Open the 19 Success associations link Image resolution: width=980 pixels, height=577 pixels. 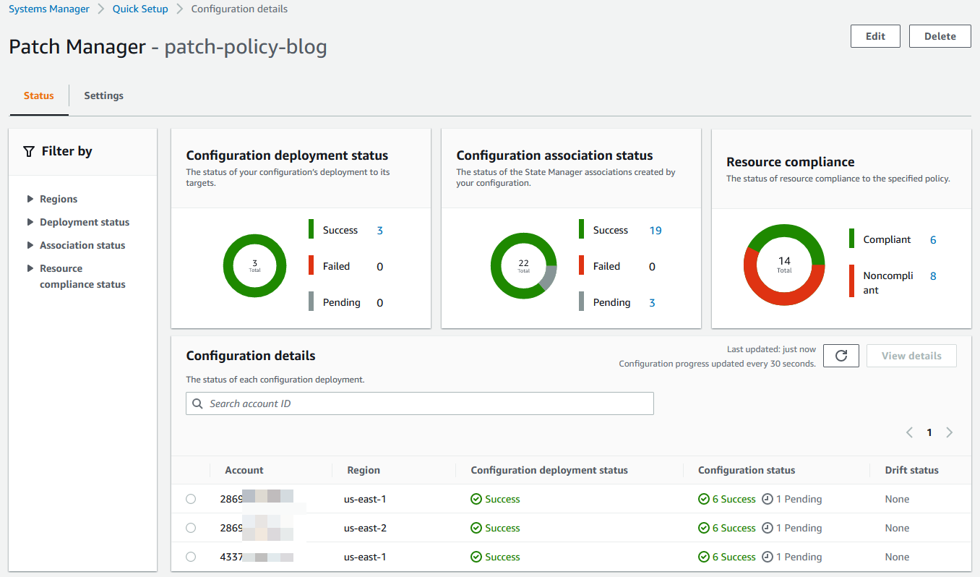coord(655,229)
